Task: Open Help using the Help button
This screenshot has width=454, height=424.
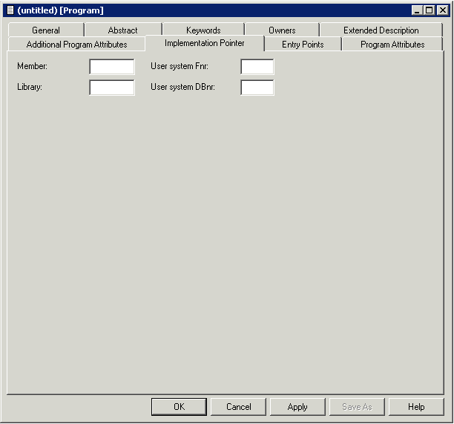Action: [416, 407]
